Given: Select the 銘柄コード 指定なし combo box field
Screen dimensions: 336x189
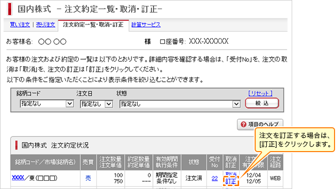Looking at the screenshot, I should click(47, 103).
